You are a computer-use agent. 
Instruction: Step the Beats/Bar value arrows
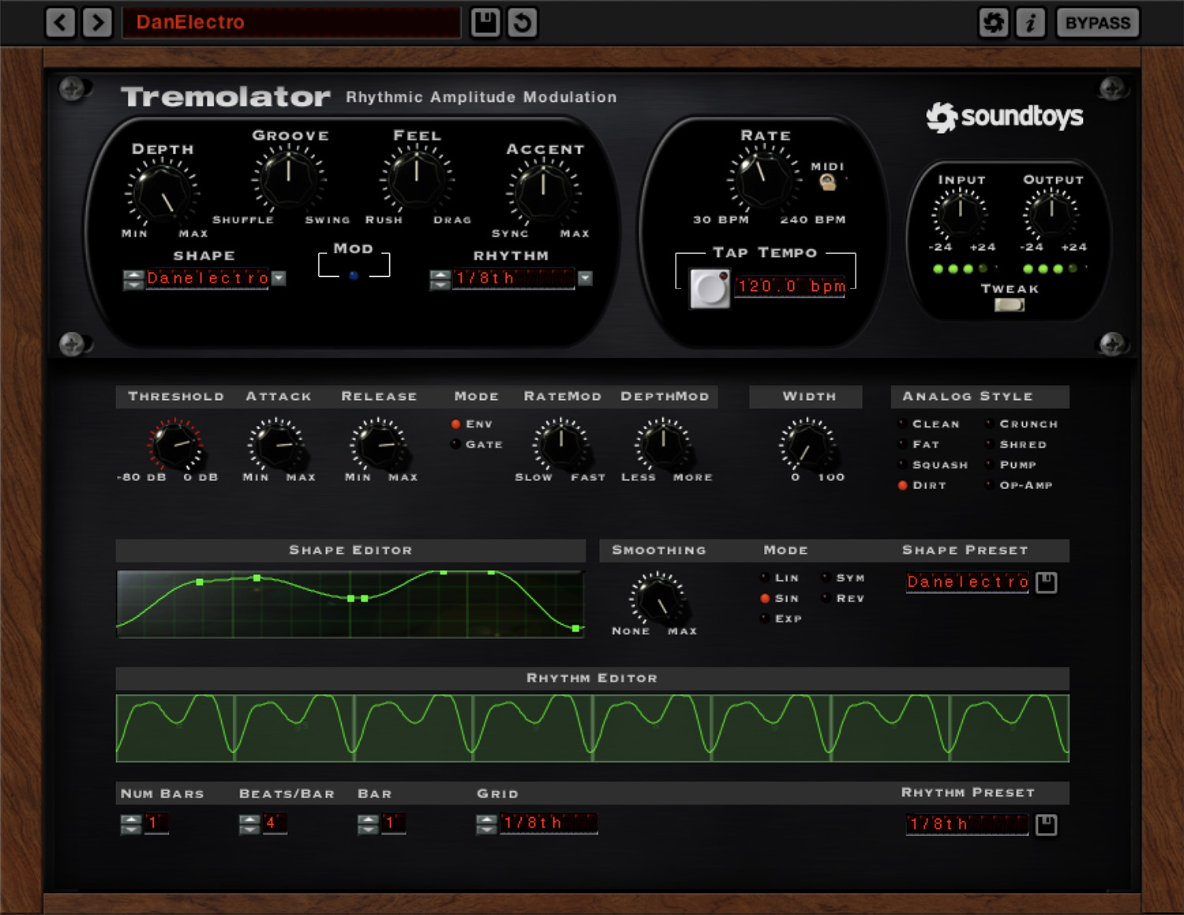click(249, 824)
